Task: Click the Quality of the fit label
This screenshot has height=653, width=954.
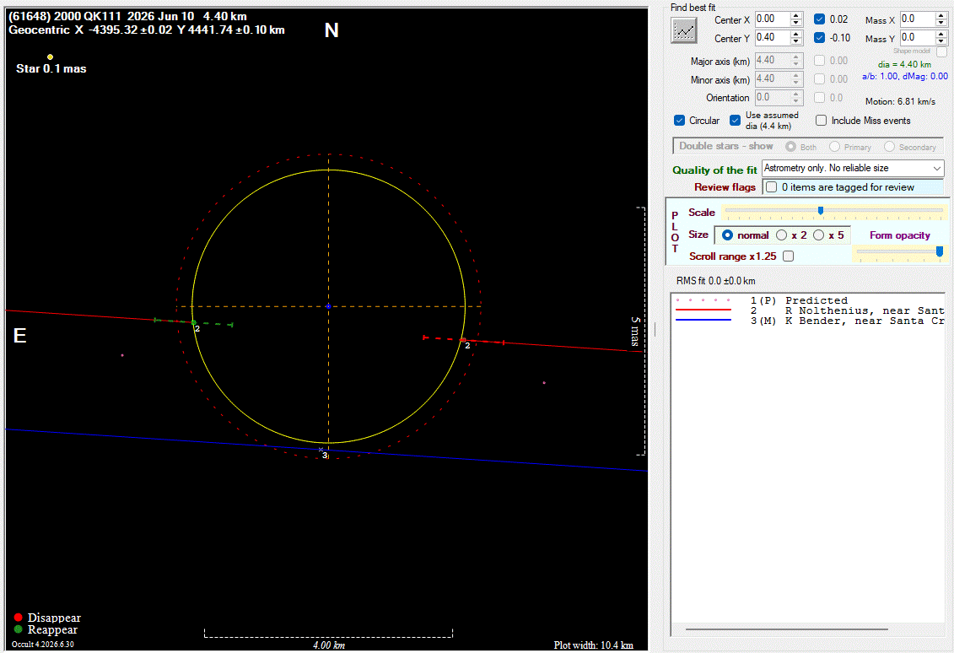Action: (714, 170)
